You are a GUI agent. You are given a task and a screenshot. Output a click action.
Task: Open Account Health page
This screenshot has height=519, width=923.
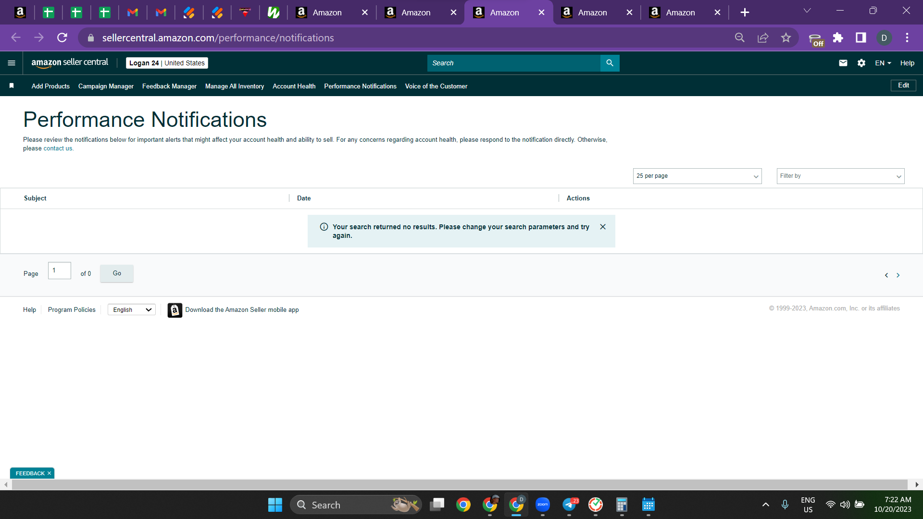pyautogui.click(x=294, y=86)
